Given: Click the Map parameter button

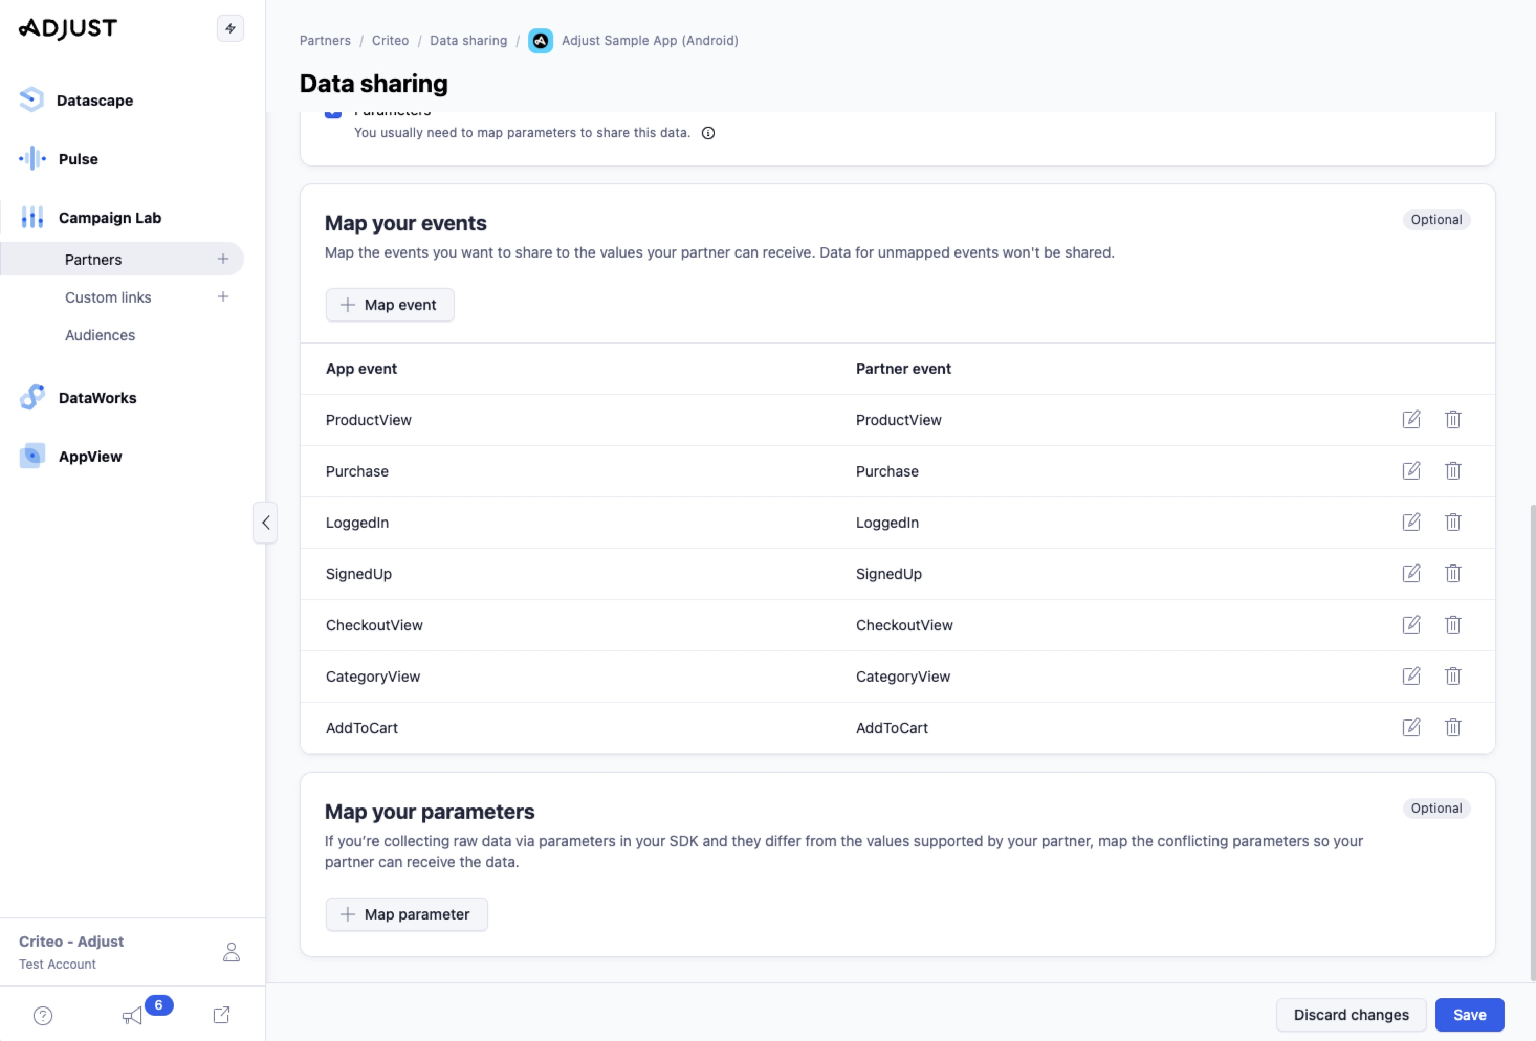Looking at the screenshot, I should point(407,914).
